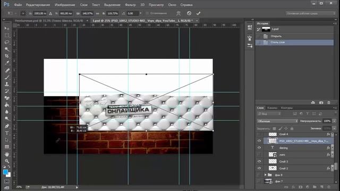The image size is (340, 191).
Task: Hide the Слой 2 layer
Action: click(259, 168)
